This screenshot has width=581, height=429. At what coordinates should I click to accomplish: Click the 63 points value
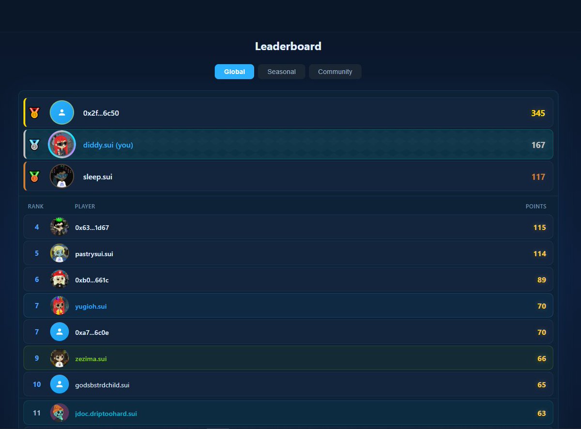click(x=541, y=414)
